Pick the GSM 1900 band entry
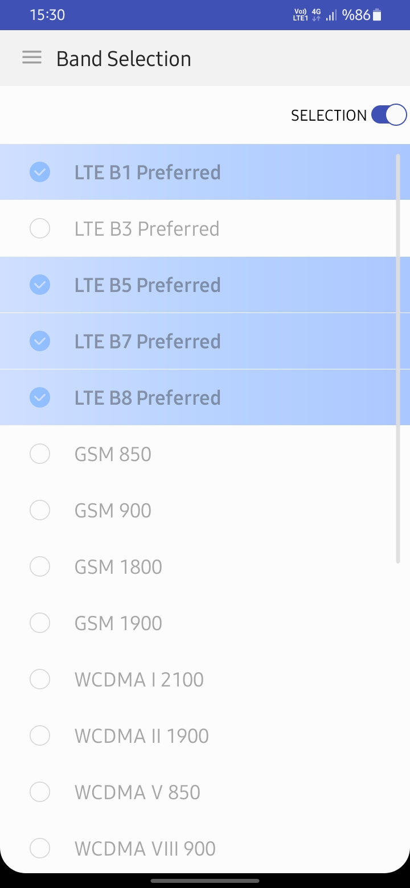Screen dimensions: 410x888 205,623
